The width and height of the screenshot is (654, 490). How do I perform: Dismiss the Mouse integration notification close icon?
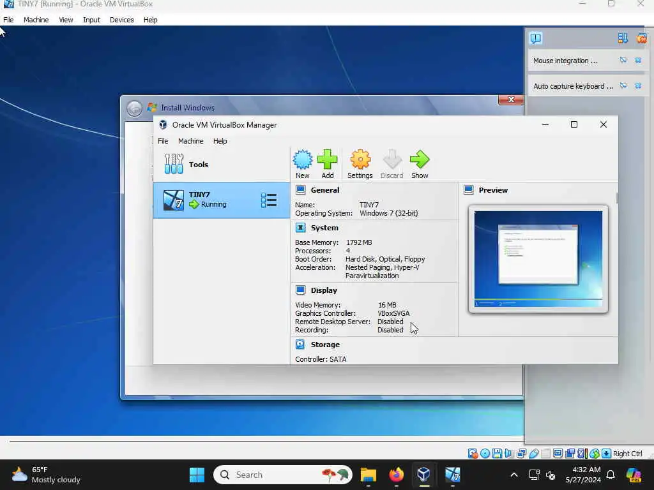point(638,61)
